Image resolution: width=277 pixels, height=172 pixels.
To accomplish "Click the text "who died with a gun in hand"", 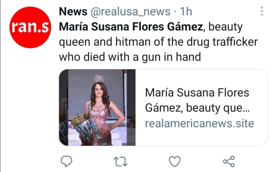I will pyautogui.click(x=130, y=57).
